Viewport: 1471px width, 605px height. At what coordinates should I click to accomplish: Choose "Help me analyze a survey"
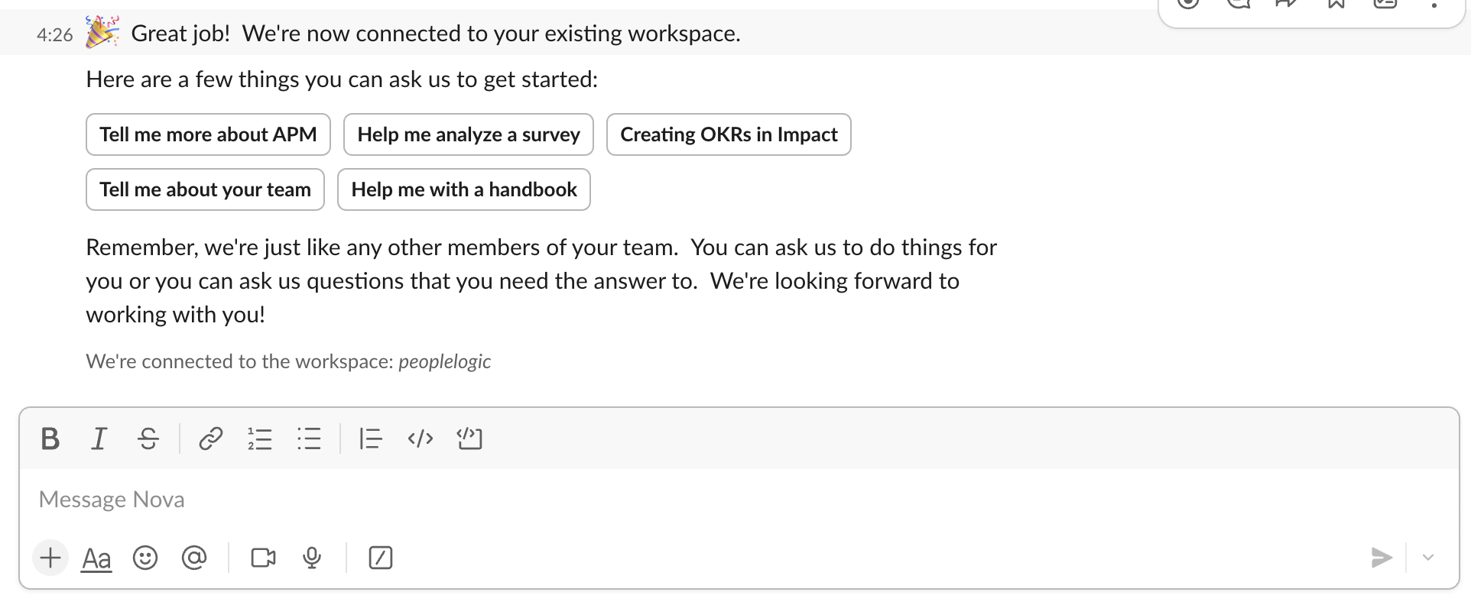pyautogui.click(x=469, y=134)
